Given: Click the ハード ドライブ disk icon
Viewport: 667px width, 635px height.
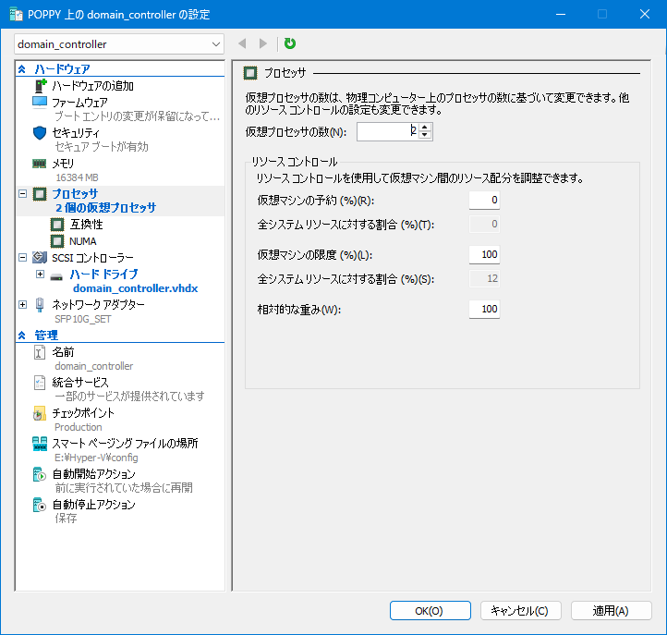Looking at the screenshot, I should pyautogui.click(x=56, y=277).
